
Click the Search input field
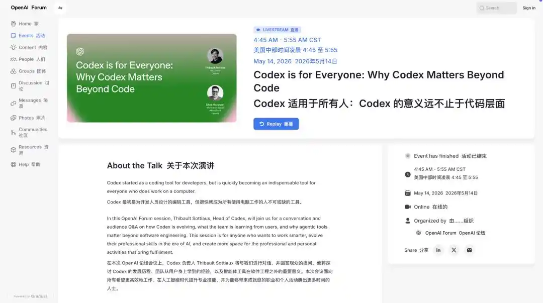pyautogui.click(x=497, y=8)
